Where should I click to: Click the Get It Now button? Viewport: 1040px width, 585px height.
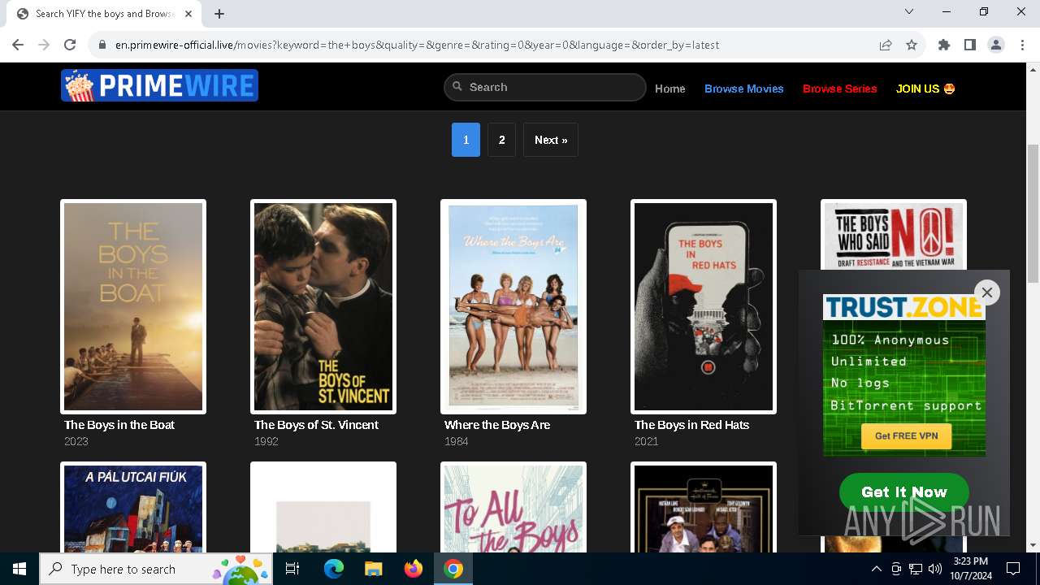click(904, 492)
